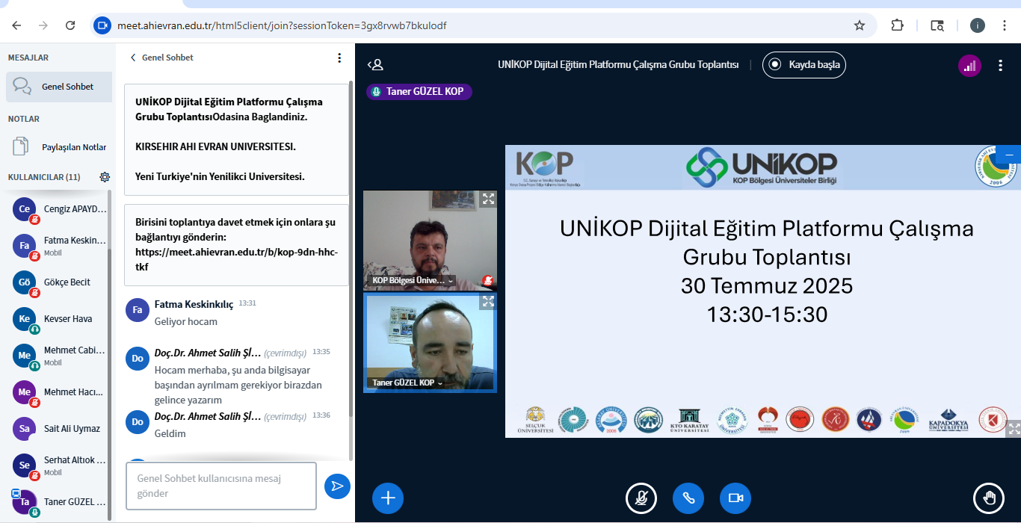Image resolution: width=1021 pixels, height=523 pixels.
Task: Open the blue plus actions button
Action: pos(387,498)
